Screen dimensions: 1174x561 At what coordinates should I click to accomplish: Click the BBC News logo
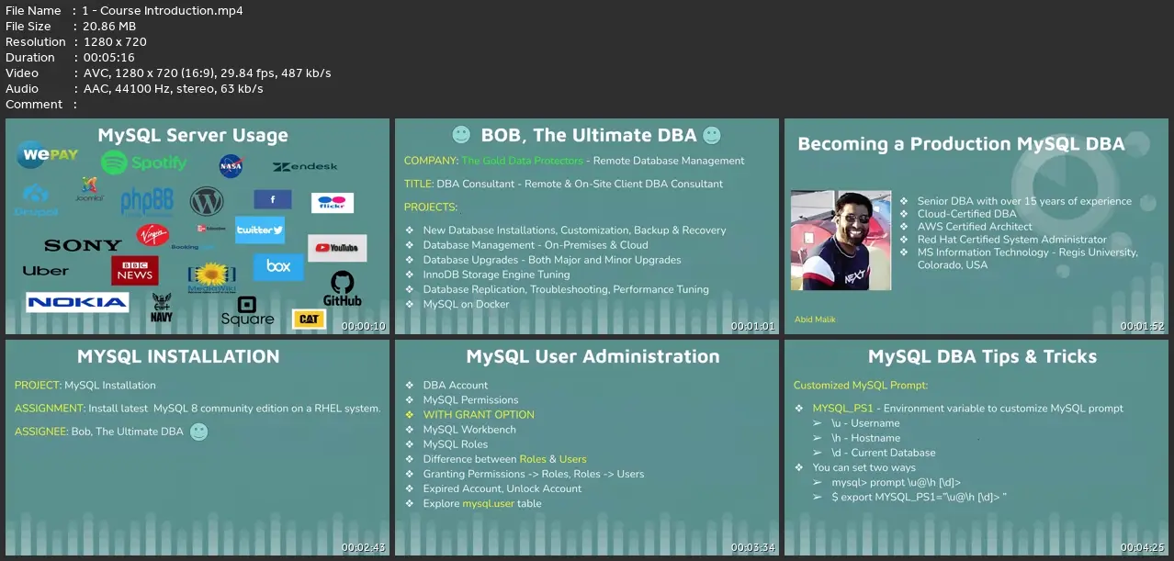pos(134,271)
